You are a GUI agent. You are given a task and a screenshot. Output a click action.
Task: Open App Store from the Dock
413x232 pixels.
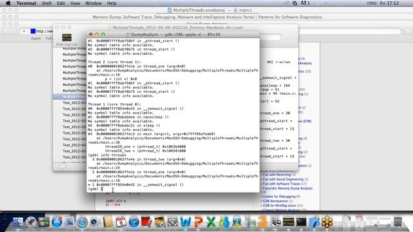pos(57,222)
